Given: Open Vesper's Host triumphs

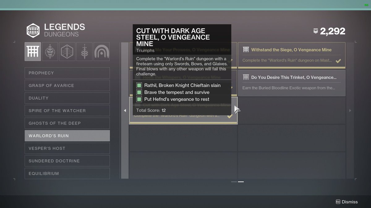Looking at the screenshot, I should [x=67, y=148].
